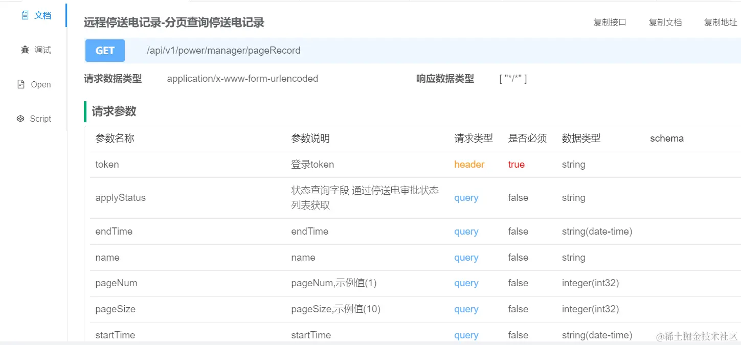Switch to the 文档 tab label
This screenshot has height=345, width=741.
click(43, 15)
